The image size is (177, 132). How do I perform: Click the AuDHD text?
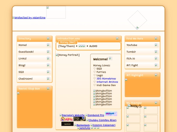93,46
